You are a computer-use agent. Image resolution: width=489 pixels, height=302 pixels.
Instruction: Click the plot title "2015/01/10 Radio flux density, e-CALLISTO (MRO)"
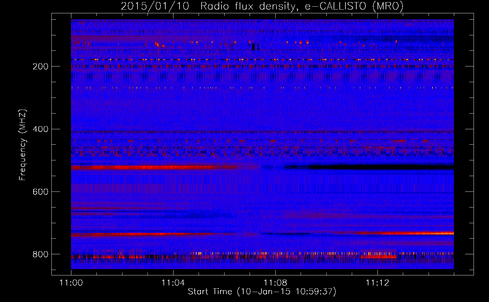[x=262, y=6]
